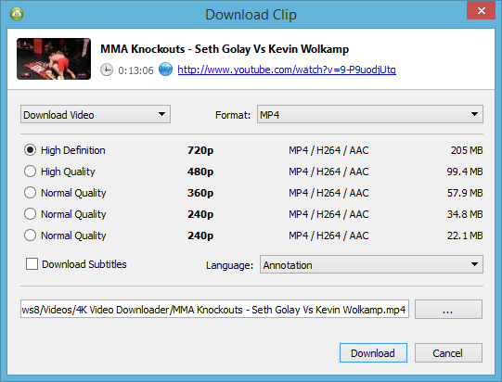Image resolution: width=502 pixels, height=382 pixels.
Task: Select Normal Quality 240p 22.1 MB option
Action: 65,236
